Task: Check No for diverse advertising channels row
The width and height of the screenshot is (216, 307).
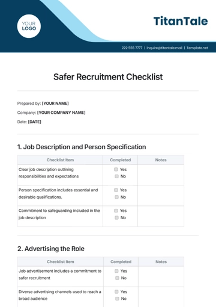Action: (x=117, y=299)
